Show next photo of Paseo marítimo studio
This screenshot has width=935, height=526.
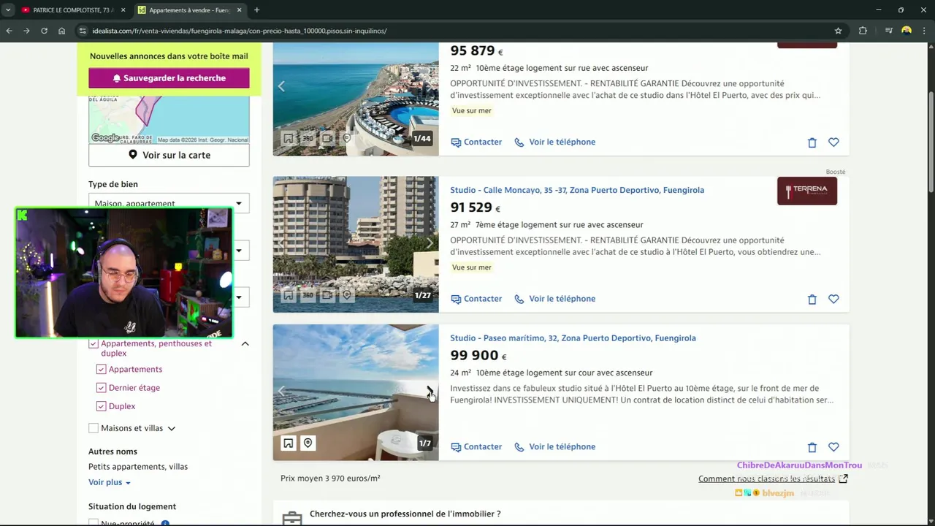point(430,392)
